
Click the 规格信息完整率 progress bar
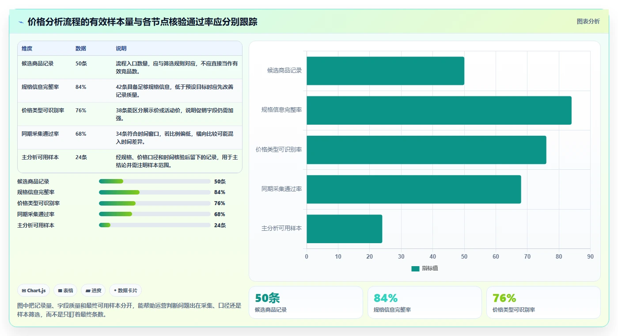[155, 192]
